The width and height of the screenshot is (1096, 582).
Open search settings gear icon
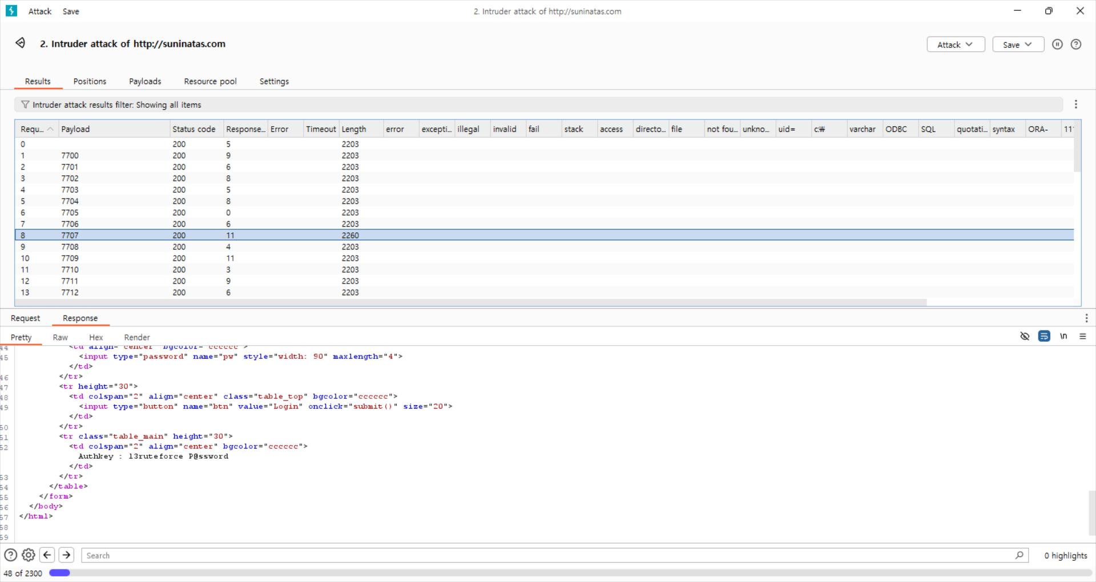click(x=29, y=555)
